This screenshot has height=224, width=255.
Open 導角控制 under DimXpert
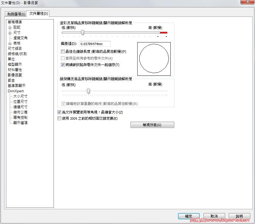click(20, 117)
